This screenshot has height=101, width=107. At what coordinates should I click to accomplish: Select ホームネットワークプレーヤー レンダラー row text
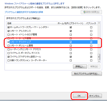29,27
